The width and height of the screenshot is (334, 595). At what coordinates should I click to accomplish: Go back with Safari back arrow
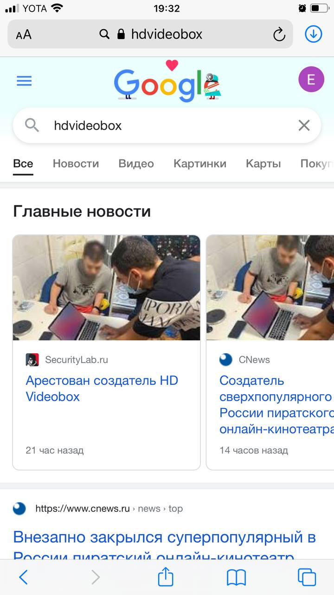coord(23,577)
